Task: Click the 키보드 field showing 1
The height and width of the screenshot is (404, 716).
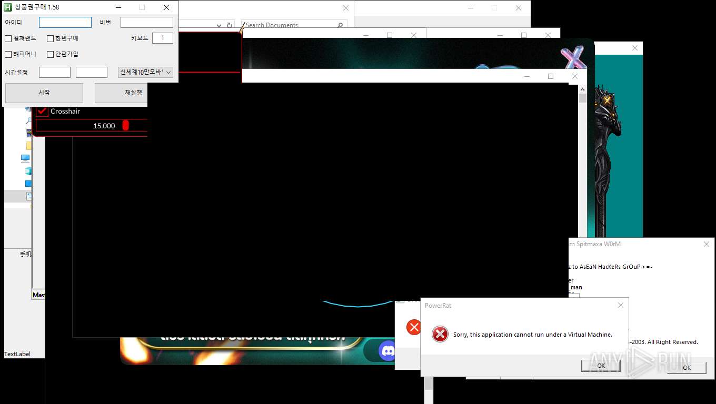Action: tap(163, 38)
